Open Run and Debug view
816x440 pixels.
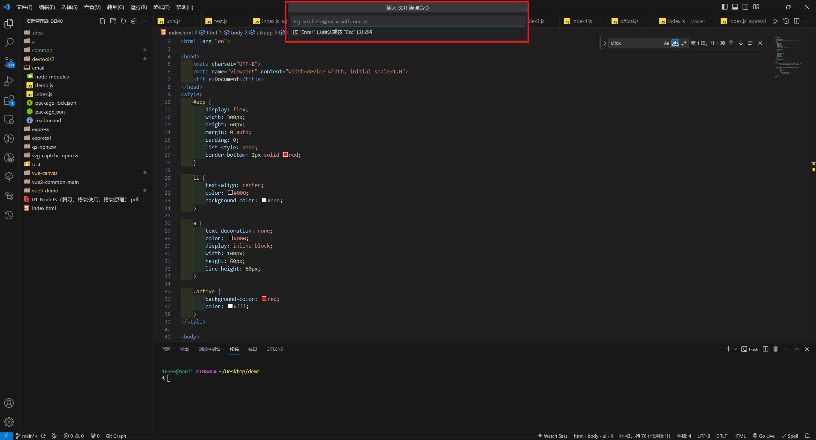pyautogui.click(x=9, y=81)
